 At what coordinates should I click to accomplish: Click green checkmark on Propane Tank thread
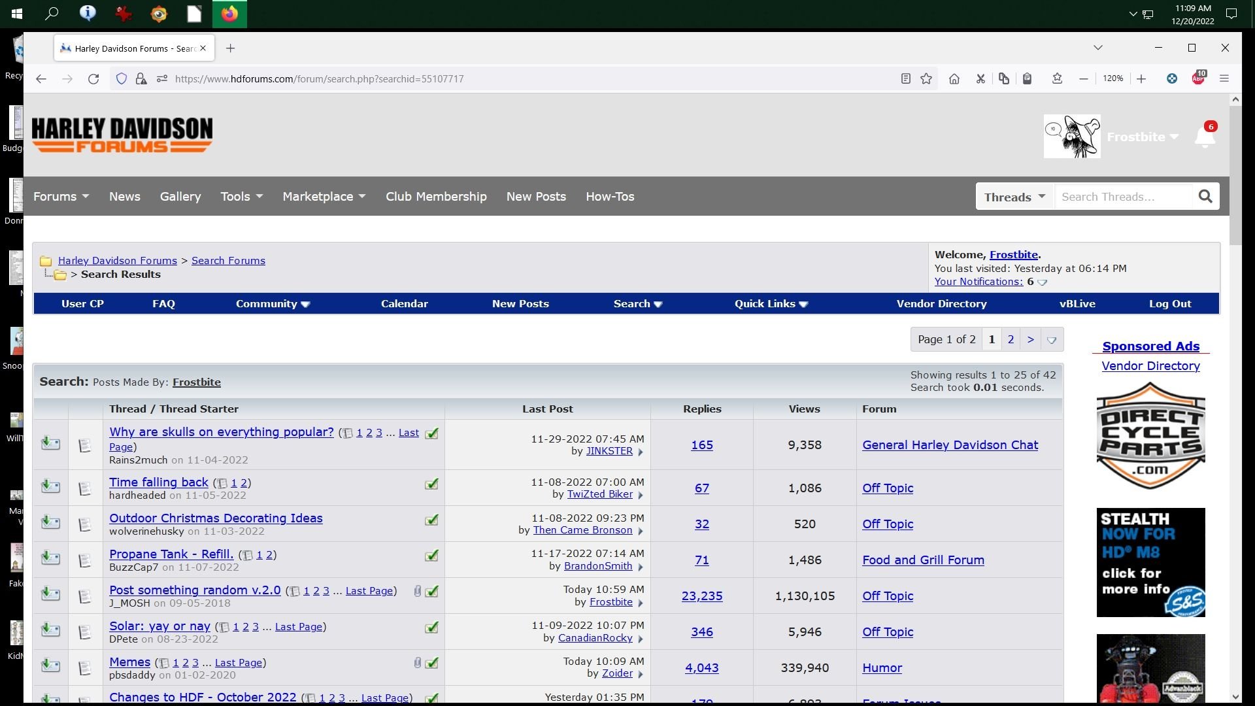431,556
